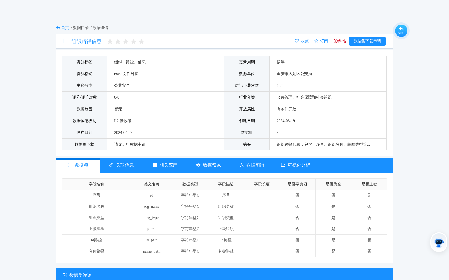Viewport: 449px width, 280px height.
Task: Click the parent English name cell
Action: pyautogui.click(x=152, y=229)
